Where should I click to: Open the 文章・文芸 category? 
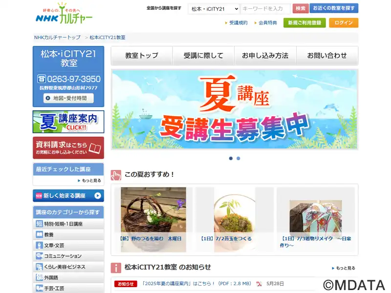click(x=68, y=245)
